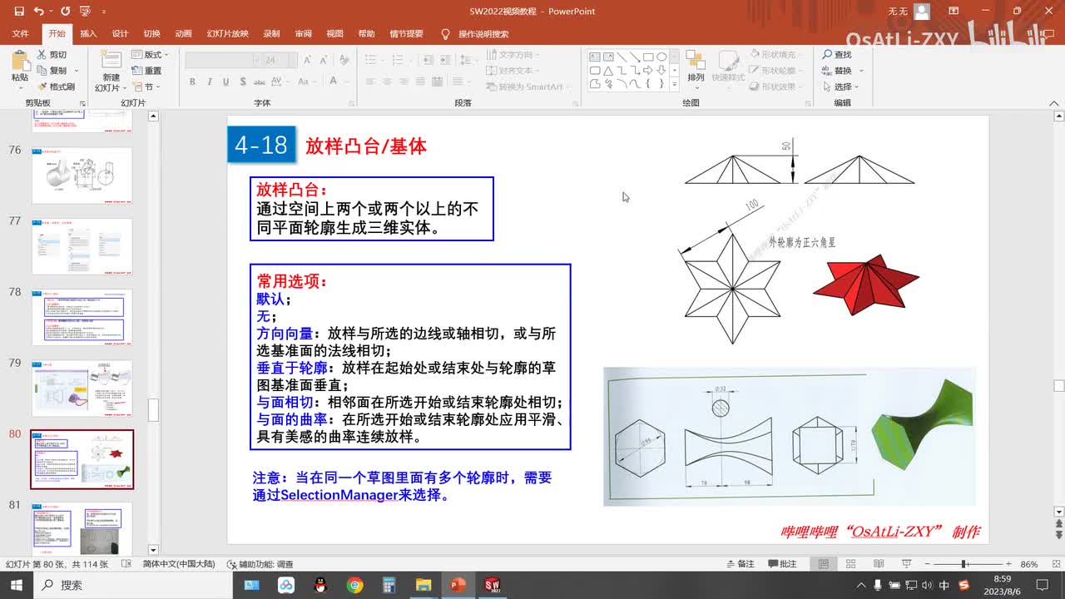Switch to Slide Show (幻灯片放映) tab
The image size is (1065, 599).
[228, 34]
